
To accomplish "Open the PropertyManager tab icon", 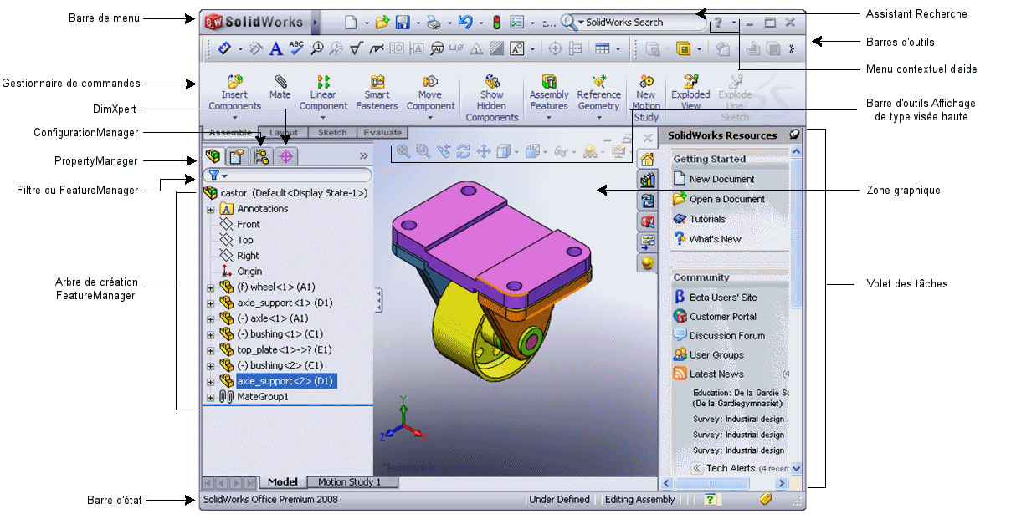I will pos(238,155).
